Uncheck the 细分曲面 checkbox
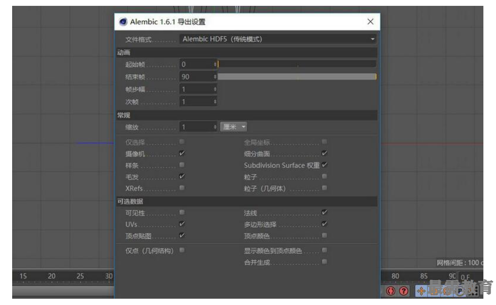Viewport: 496px width, 305px height. click(x=324, y=153)
